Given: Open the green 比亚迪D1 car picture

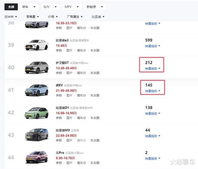Looking at the screenshot, I should [x=37, y=113].
